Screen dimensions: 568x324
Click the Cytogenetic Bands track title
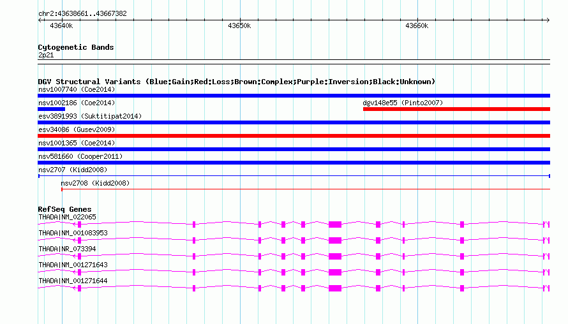click(x=76, y=47)
